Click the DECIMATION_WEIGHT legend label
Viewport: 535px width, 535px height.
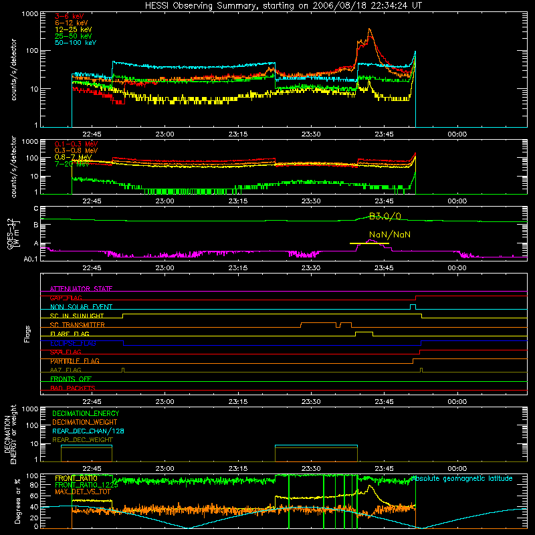tap(85, 423)
